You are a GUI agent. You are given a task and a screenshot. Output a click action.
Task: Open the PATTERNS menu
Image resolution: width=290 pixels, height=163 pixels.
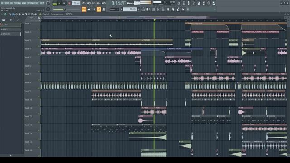17,3
